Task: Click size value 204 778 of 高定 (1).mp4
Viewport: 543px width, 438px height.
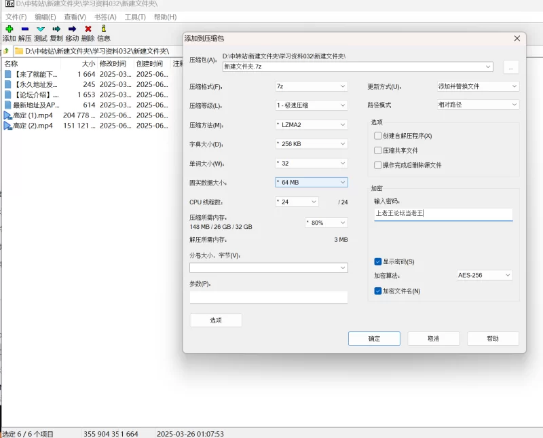Action: click(79, 115)
